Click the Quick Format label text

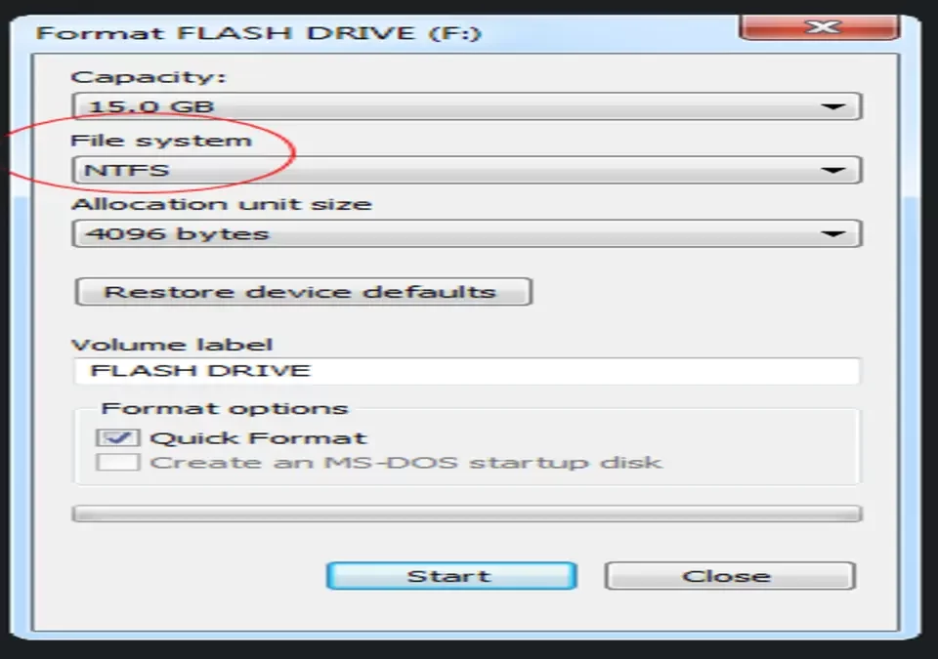(x=258, y=438)
